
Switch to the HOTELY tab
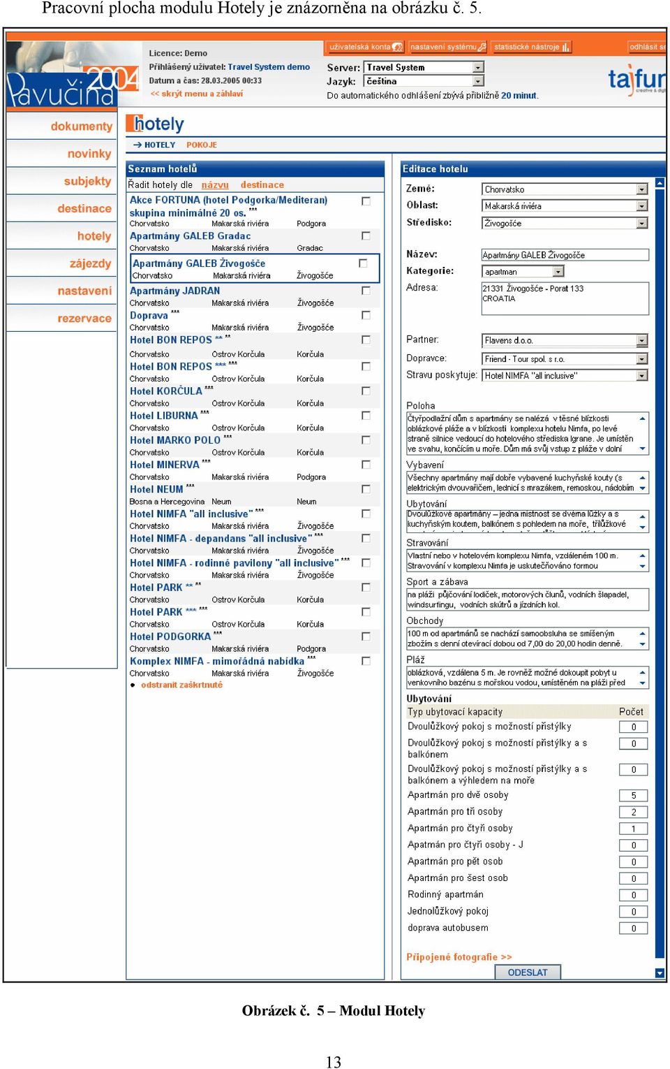tap(160, 145)
